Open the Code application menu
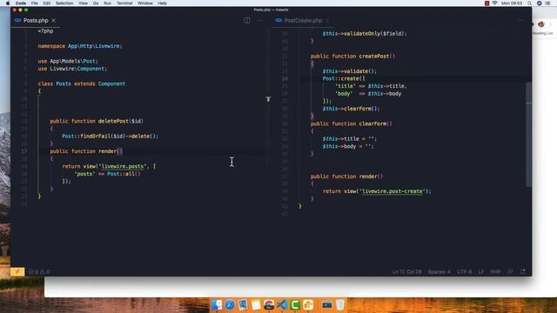The image size is (557, 313). (x=21, y=3)
